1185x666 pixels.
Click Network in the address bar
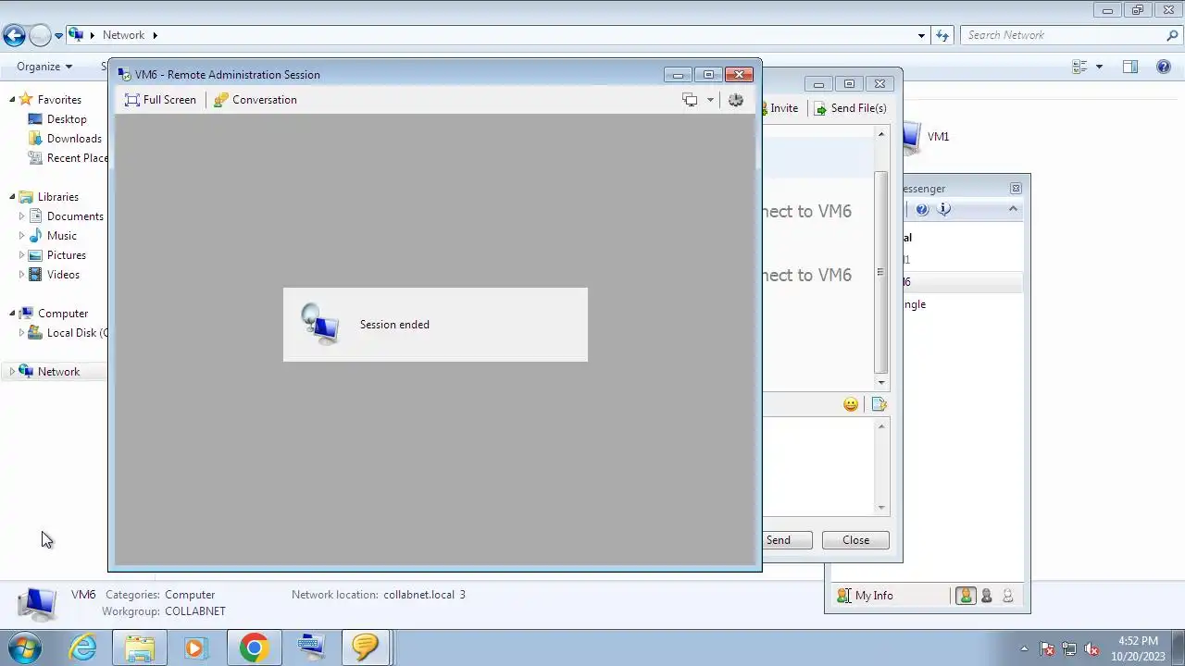click(123, 35)
